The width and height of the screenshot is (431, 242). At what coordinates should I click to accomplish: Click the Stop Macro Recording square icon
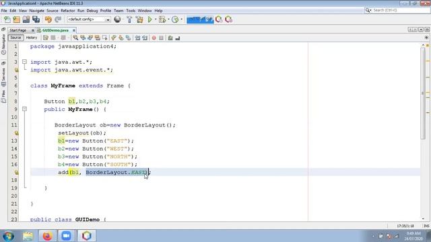click(x=161, y=38)
